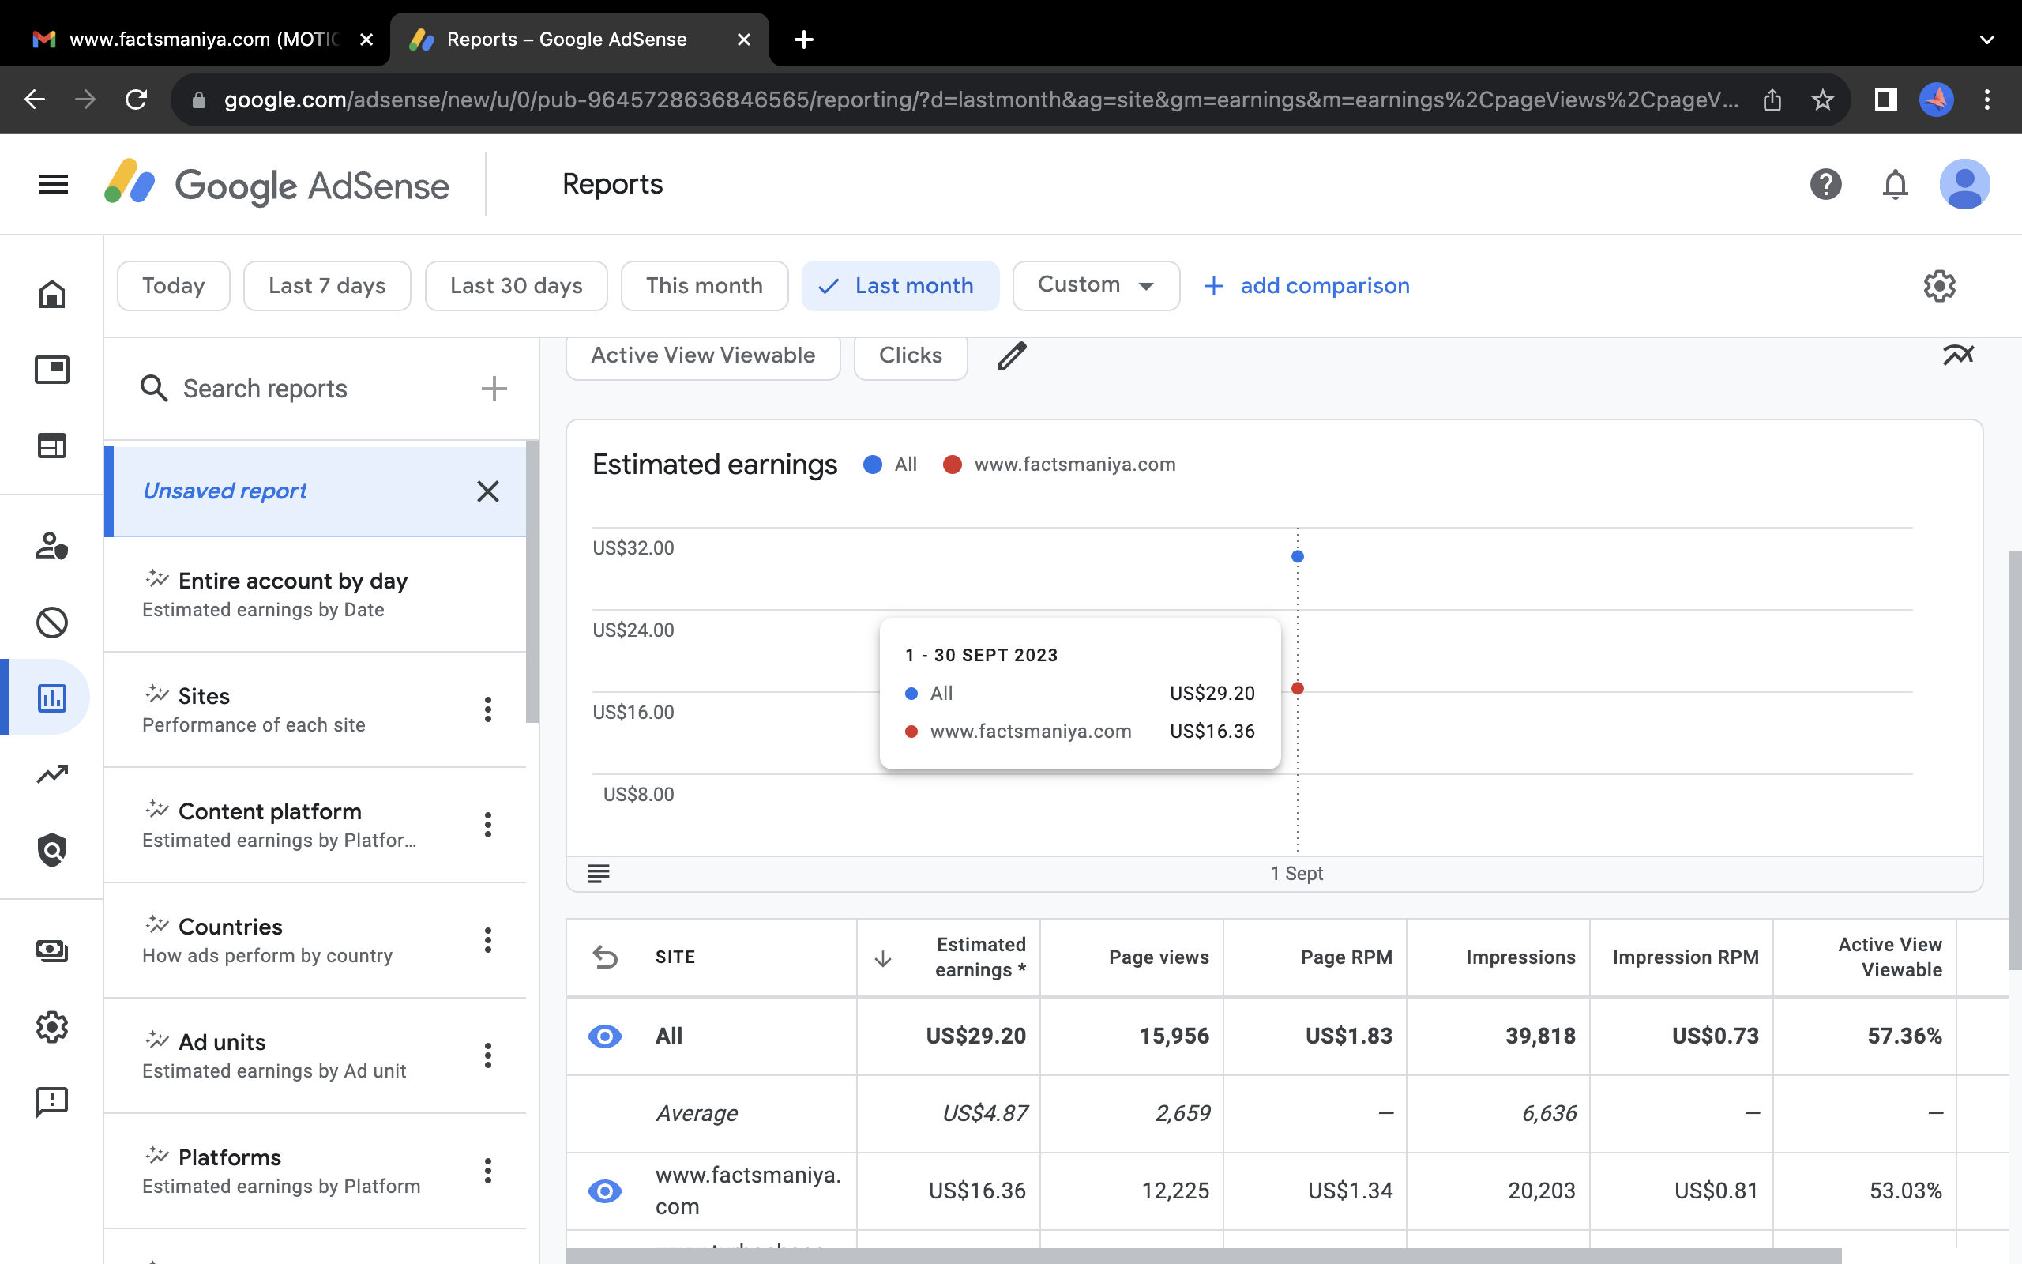The width and height of the screenshot is (2022, 1264).
Task: Toggle the chart legend list icon
Action: pyautogui.click(x=598, y=874)
